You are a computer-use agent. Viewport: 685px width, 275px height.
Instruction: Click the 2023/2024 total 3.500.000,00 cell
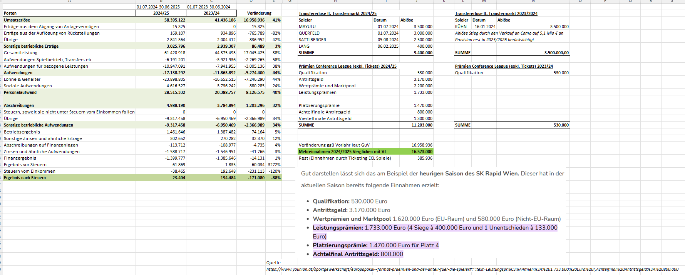point(556,53)
